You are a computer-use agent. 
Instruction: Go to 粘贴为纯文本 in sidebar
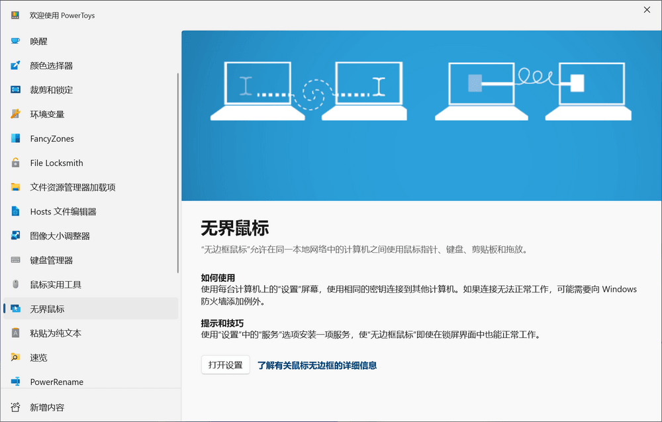56,333
